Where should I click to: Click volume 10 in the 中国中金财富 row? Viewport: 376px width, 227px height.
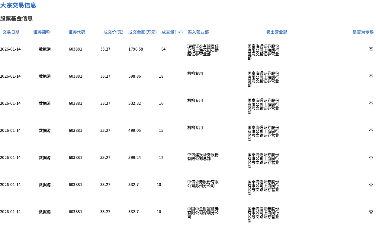[159, 212]
